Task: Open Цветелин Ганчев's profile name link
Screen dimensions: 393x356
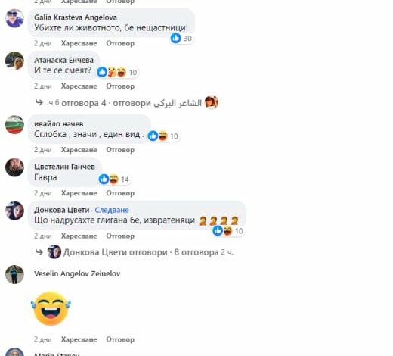Action: (64, 167)
